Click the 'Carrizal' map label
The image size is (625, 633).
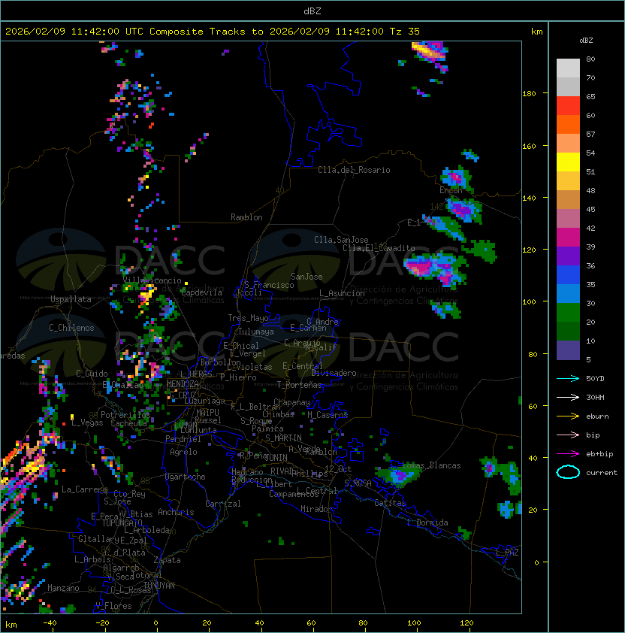coord(223,504)
